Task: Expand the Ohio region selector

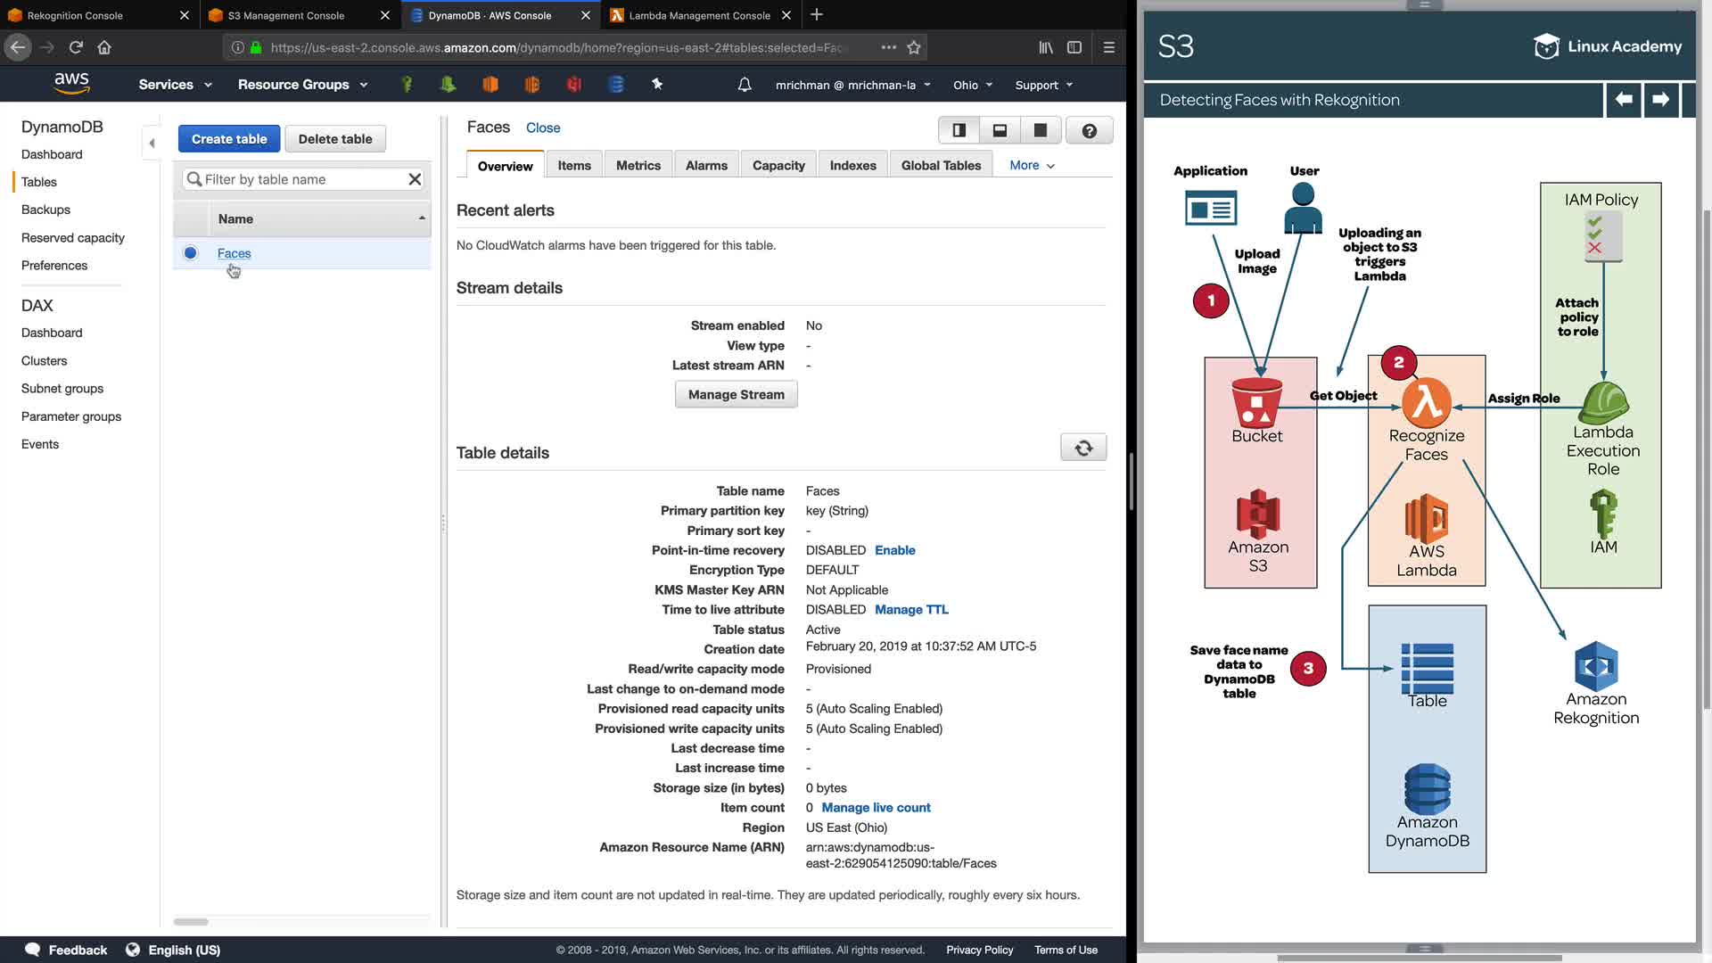Action: 972,86
